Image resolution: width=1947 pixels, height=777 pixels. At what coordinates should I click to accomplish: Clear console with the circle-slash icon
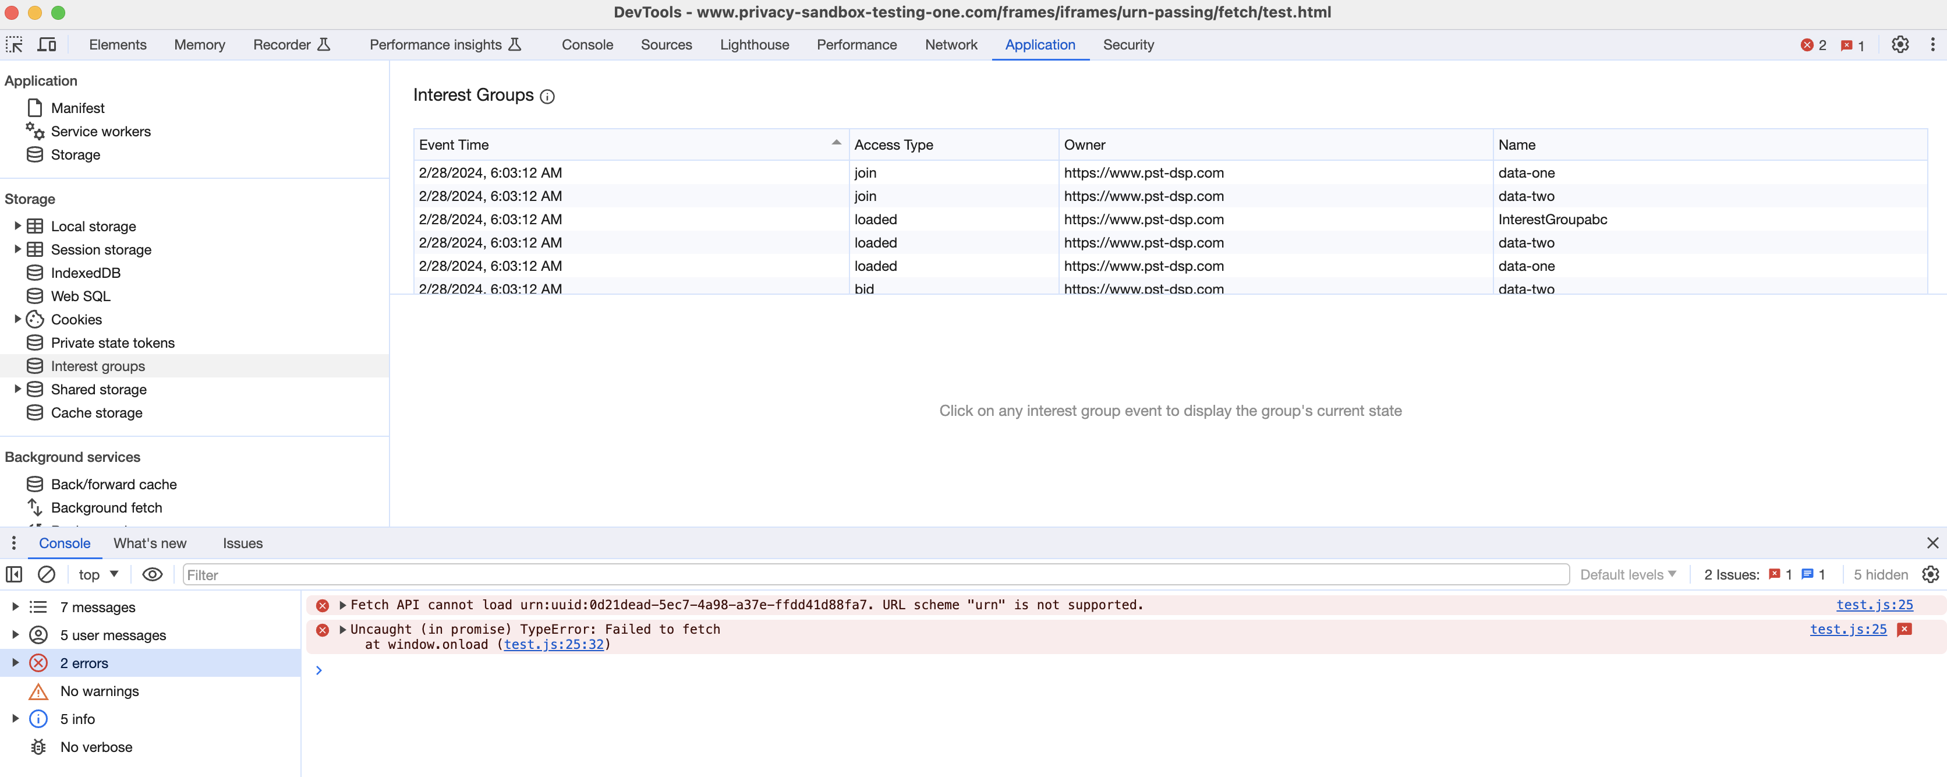pos(46,574)
